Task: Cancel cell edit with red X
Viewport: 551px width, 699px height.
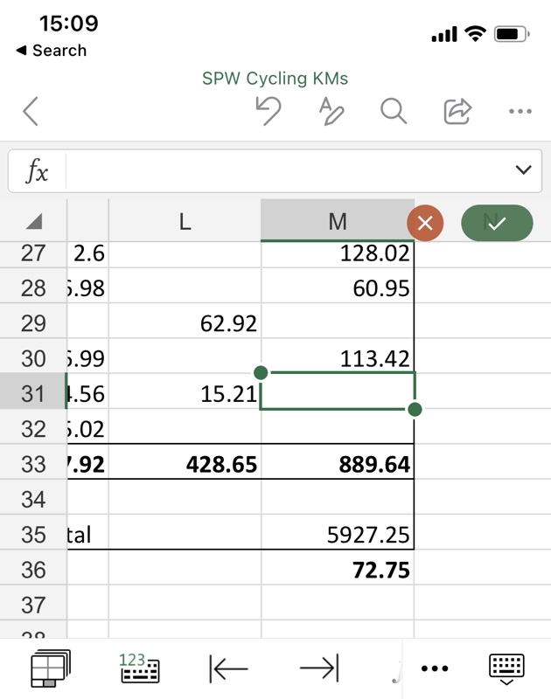Action: [x=425, y=223]
